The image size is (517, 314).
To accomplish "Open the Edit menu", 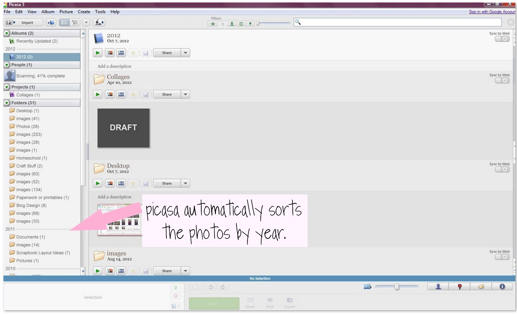I will pyautogui.click(x=19, y=12).
